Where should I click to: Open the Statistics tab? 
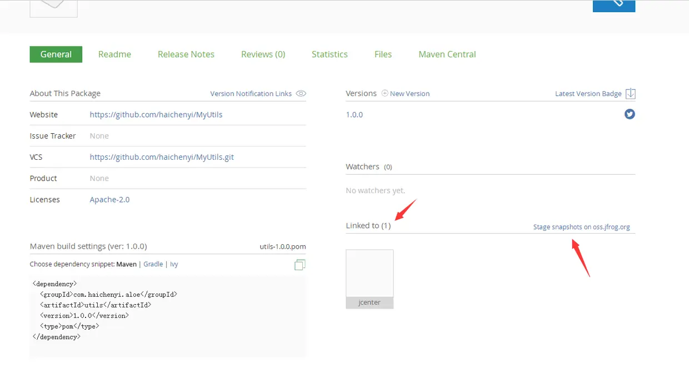click(x=329, y=54)
